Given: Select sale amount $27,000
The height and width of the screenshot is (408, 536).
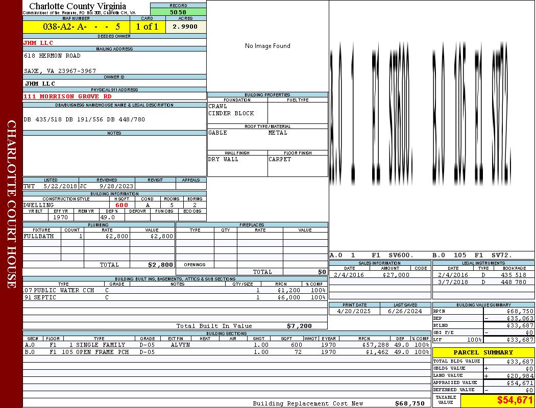Looking at the screenshot, I should (396, 275).
